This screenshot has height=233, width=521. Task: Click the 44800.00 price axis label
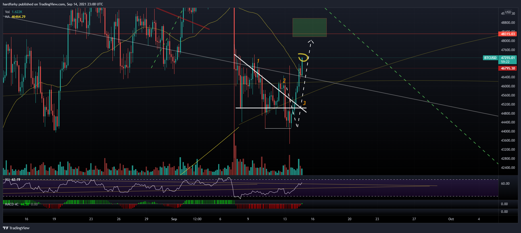click(508, 114)
